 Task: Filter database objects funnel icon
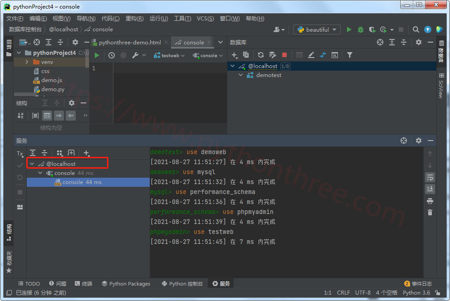tap(350, 55)
